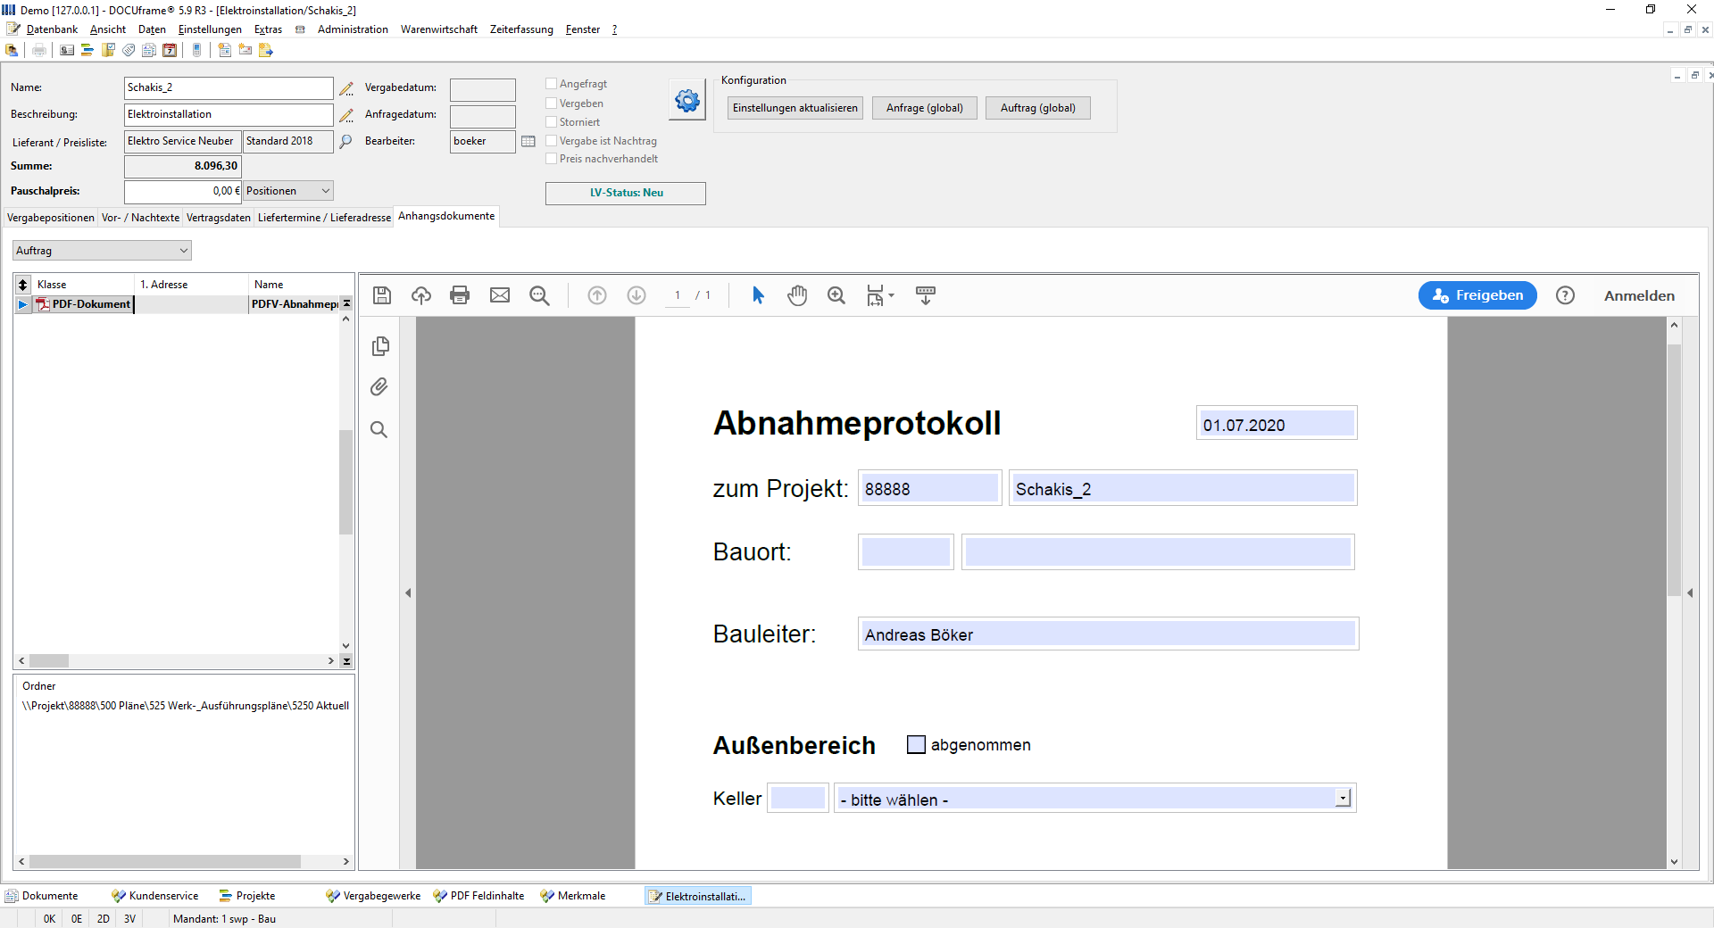
Task: Click the cloud upload icon in PDF toolbar
Action: (421, 295)
